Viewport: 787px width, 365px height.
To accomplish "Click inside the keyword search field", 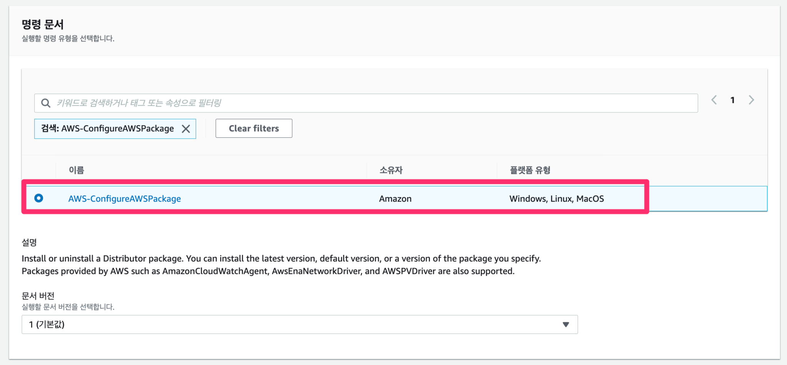I will tap(269, 102).
